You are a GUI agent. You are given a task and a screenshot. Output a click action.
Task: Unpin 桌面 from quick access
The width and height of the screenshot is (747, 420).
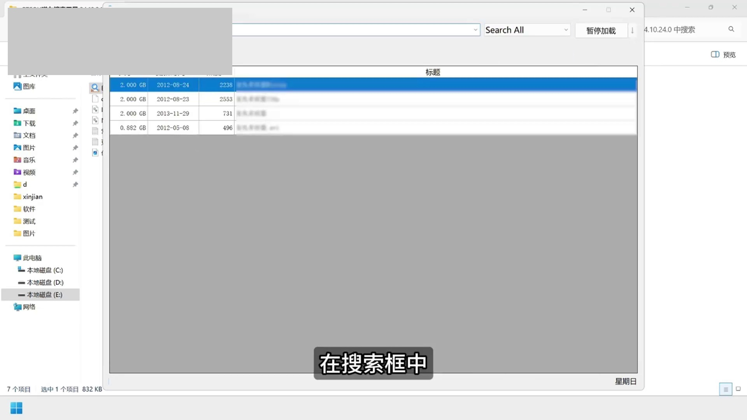pos(75,111)
